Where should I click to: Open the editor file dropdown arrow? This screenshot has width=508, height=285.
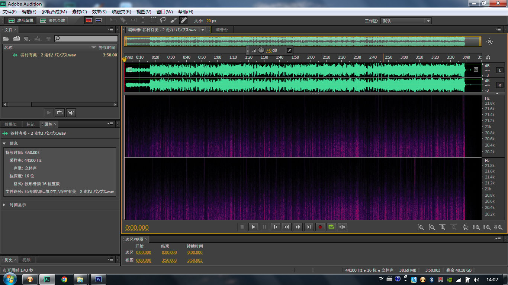(203, 30)
